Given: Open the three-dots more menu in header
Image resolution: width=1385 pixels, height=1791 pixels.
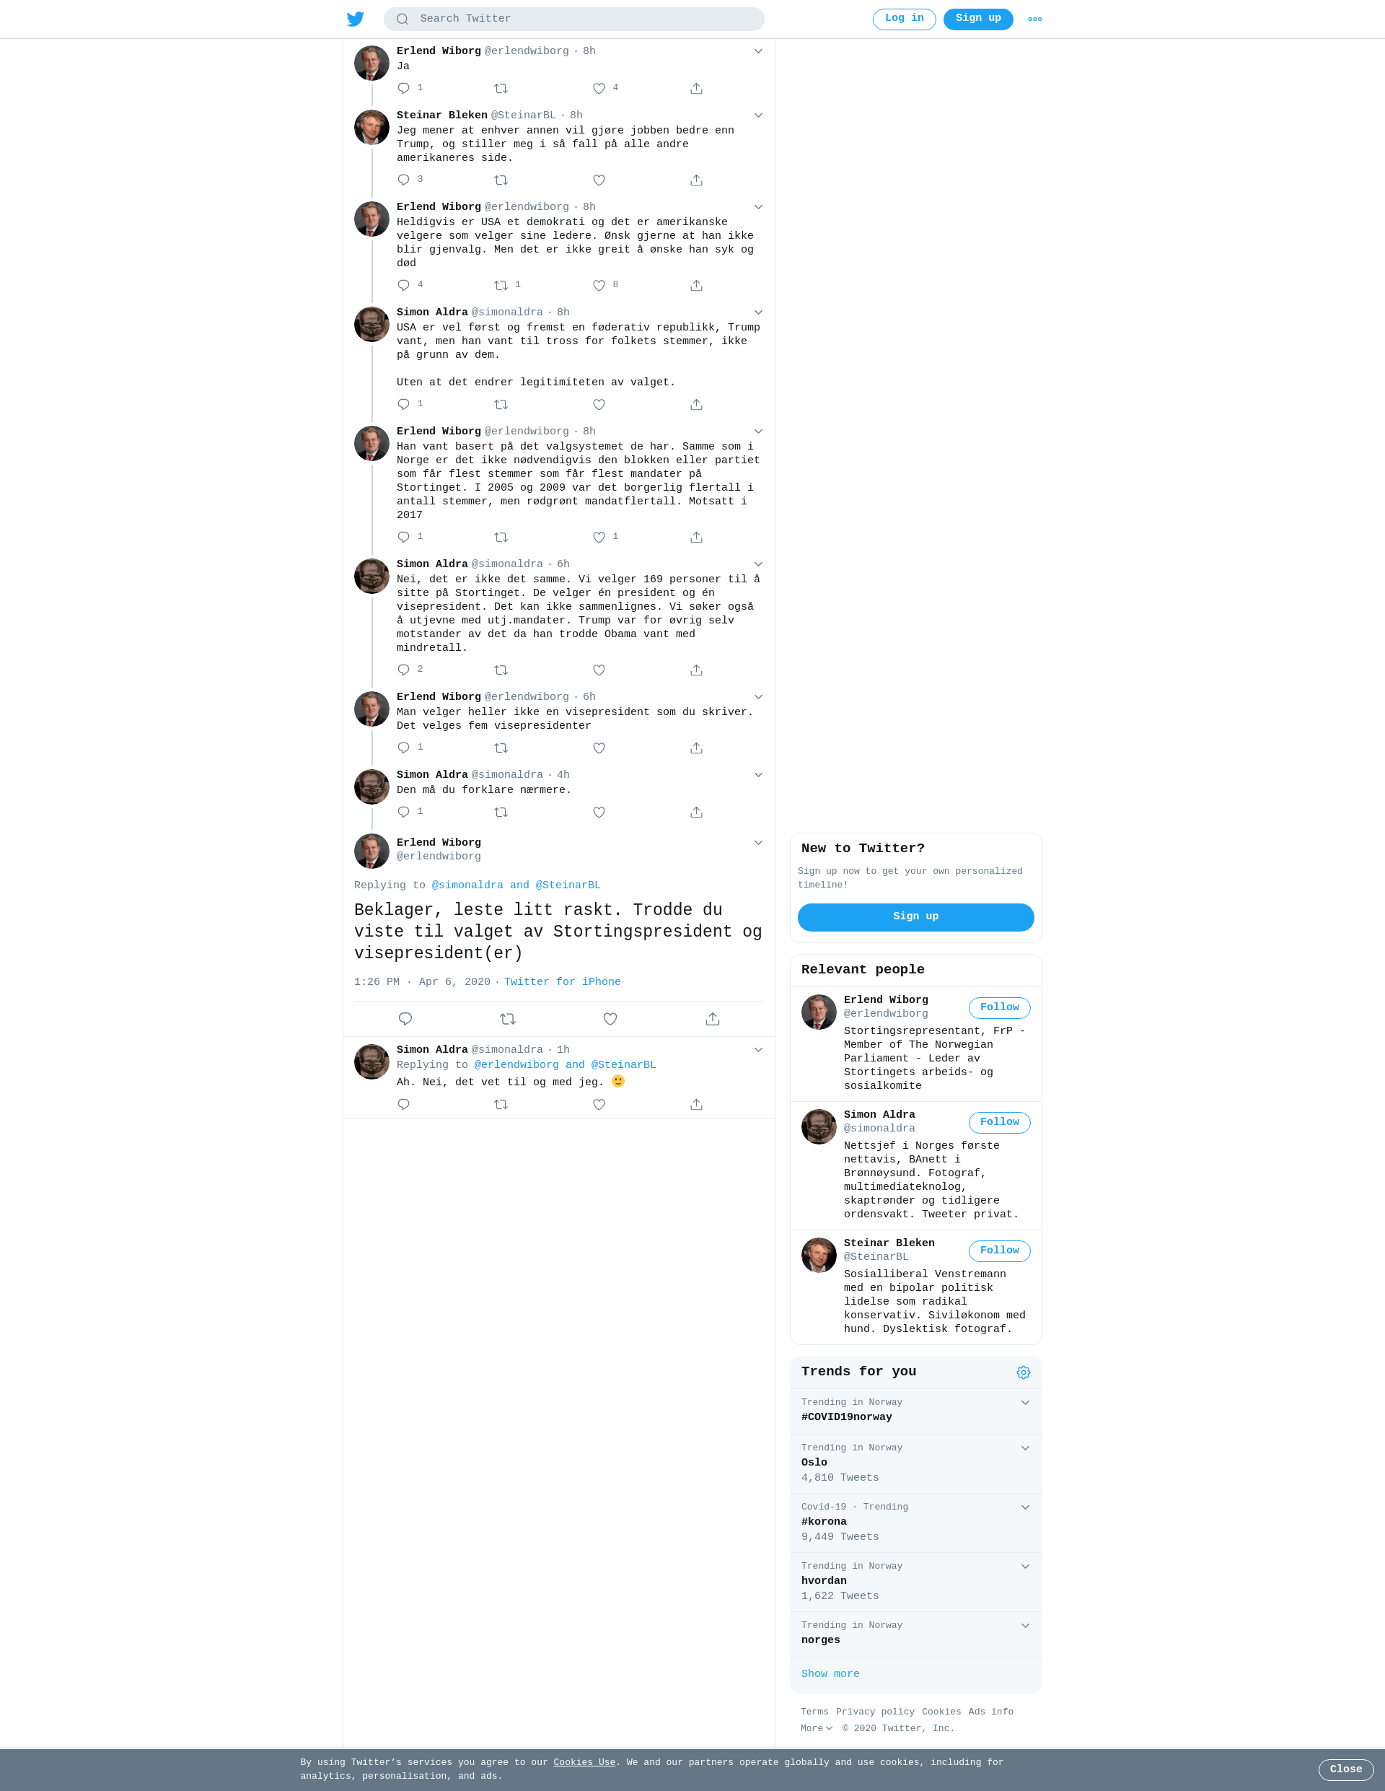Looking at the screenshot, I should pos(1035,19).
